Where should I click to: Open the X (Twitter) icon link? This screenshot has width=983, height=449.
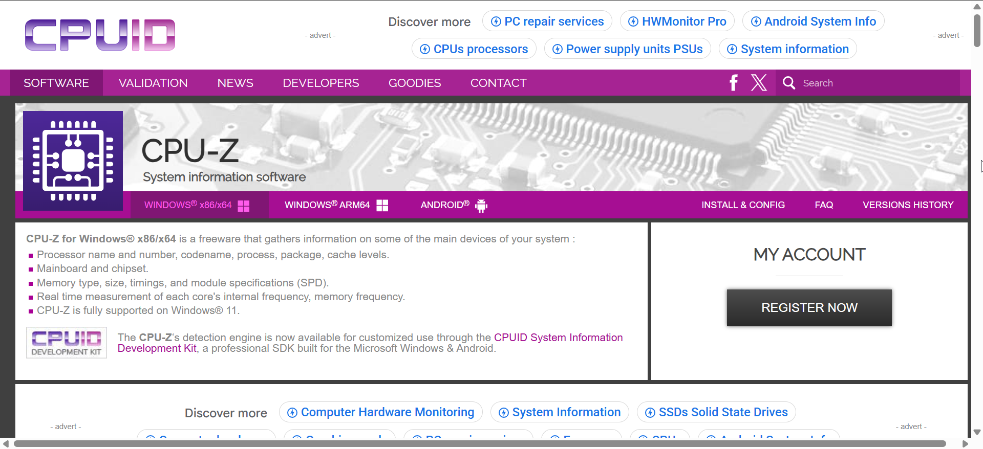click(759, 83)
